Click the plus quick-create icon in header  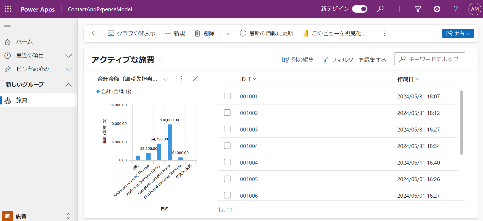click(x=399, y=9)
